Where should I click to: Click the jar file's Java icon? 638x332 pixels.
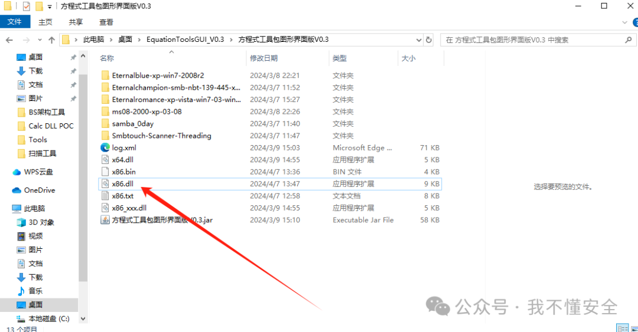point(105,220)
